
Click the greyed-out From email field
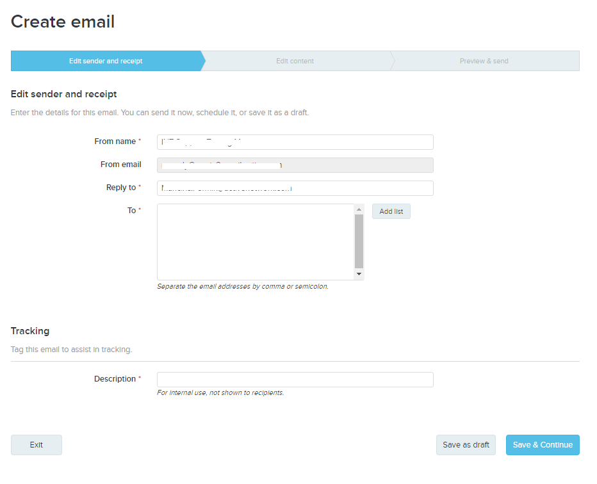tap(295, 165)
